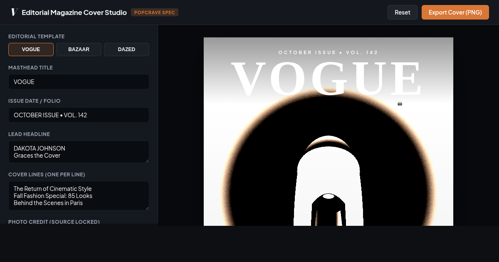Click the Cover Lines text area
The image size is (499, 262).
[79, 195]
